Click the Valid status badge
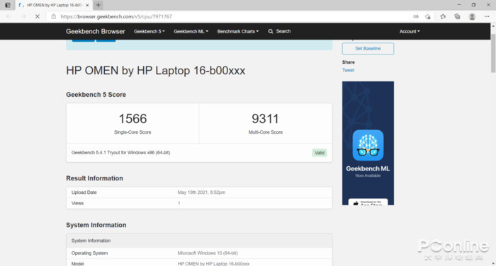 [320, 153]
